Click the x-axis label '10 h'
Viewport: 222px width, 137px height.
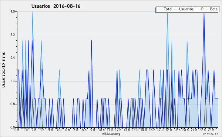coord(101,130)
